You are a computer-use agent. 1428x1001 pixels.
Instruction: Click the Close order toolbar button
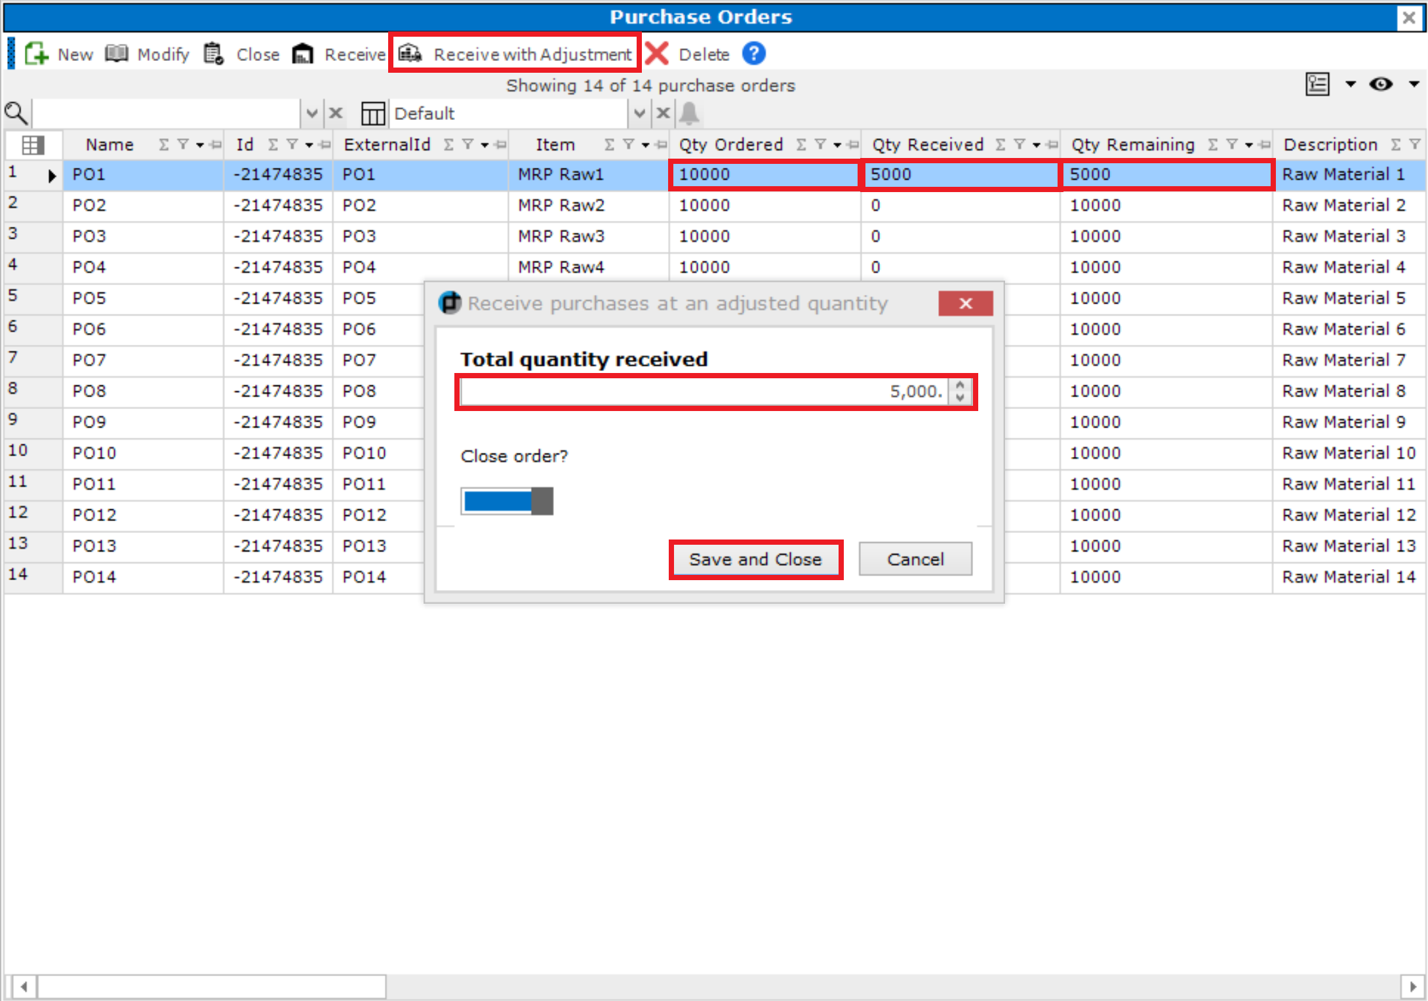coord(241,54)
